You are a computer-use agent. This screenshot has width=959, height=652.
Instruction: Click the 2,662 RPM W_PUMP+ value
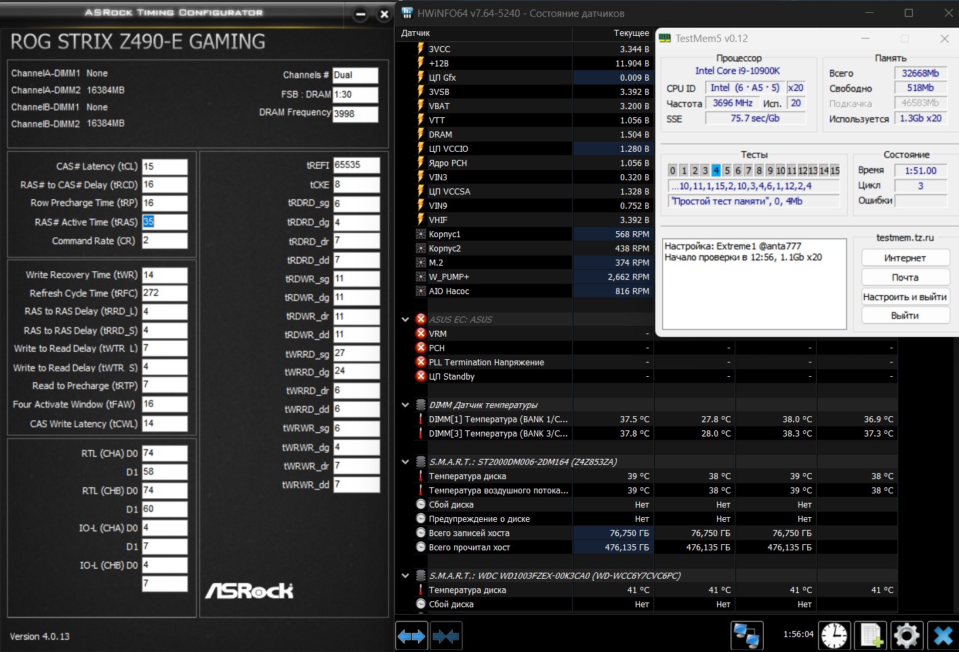click(x=628, y=277)
